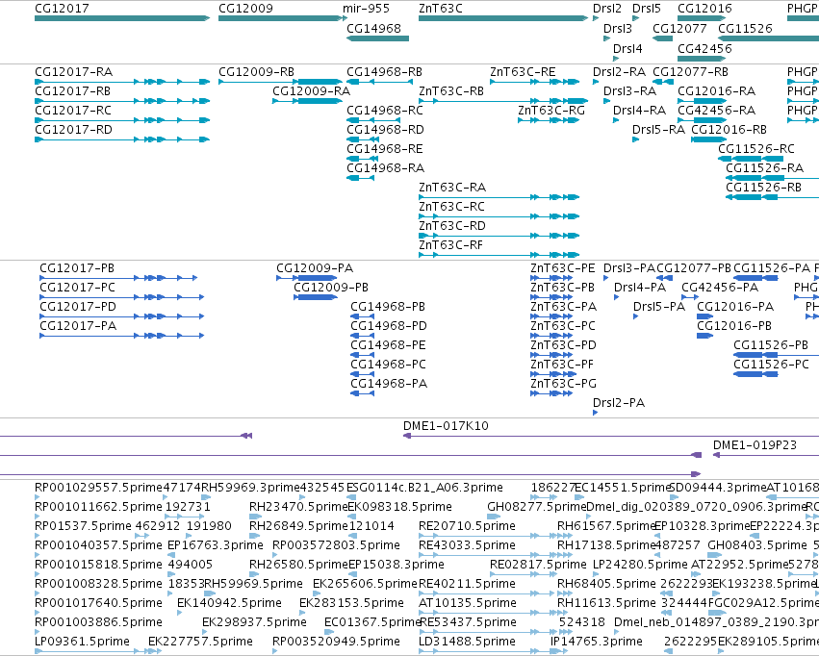The height and width of the screenshot is (656, 819).
Task: Click protein CG11526-PC label
Action: click(x=772, y=365)
